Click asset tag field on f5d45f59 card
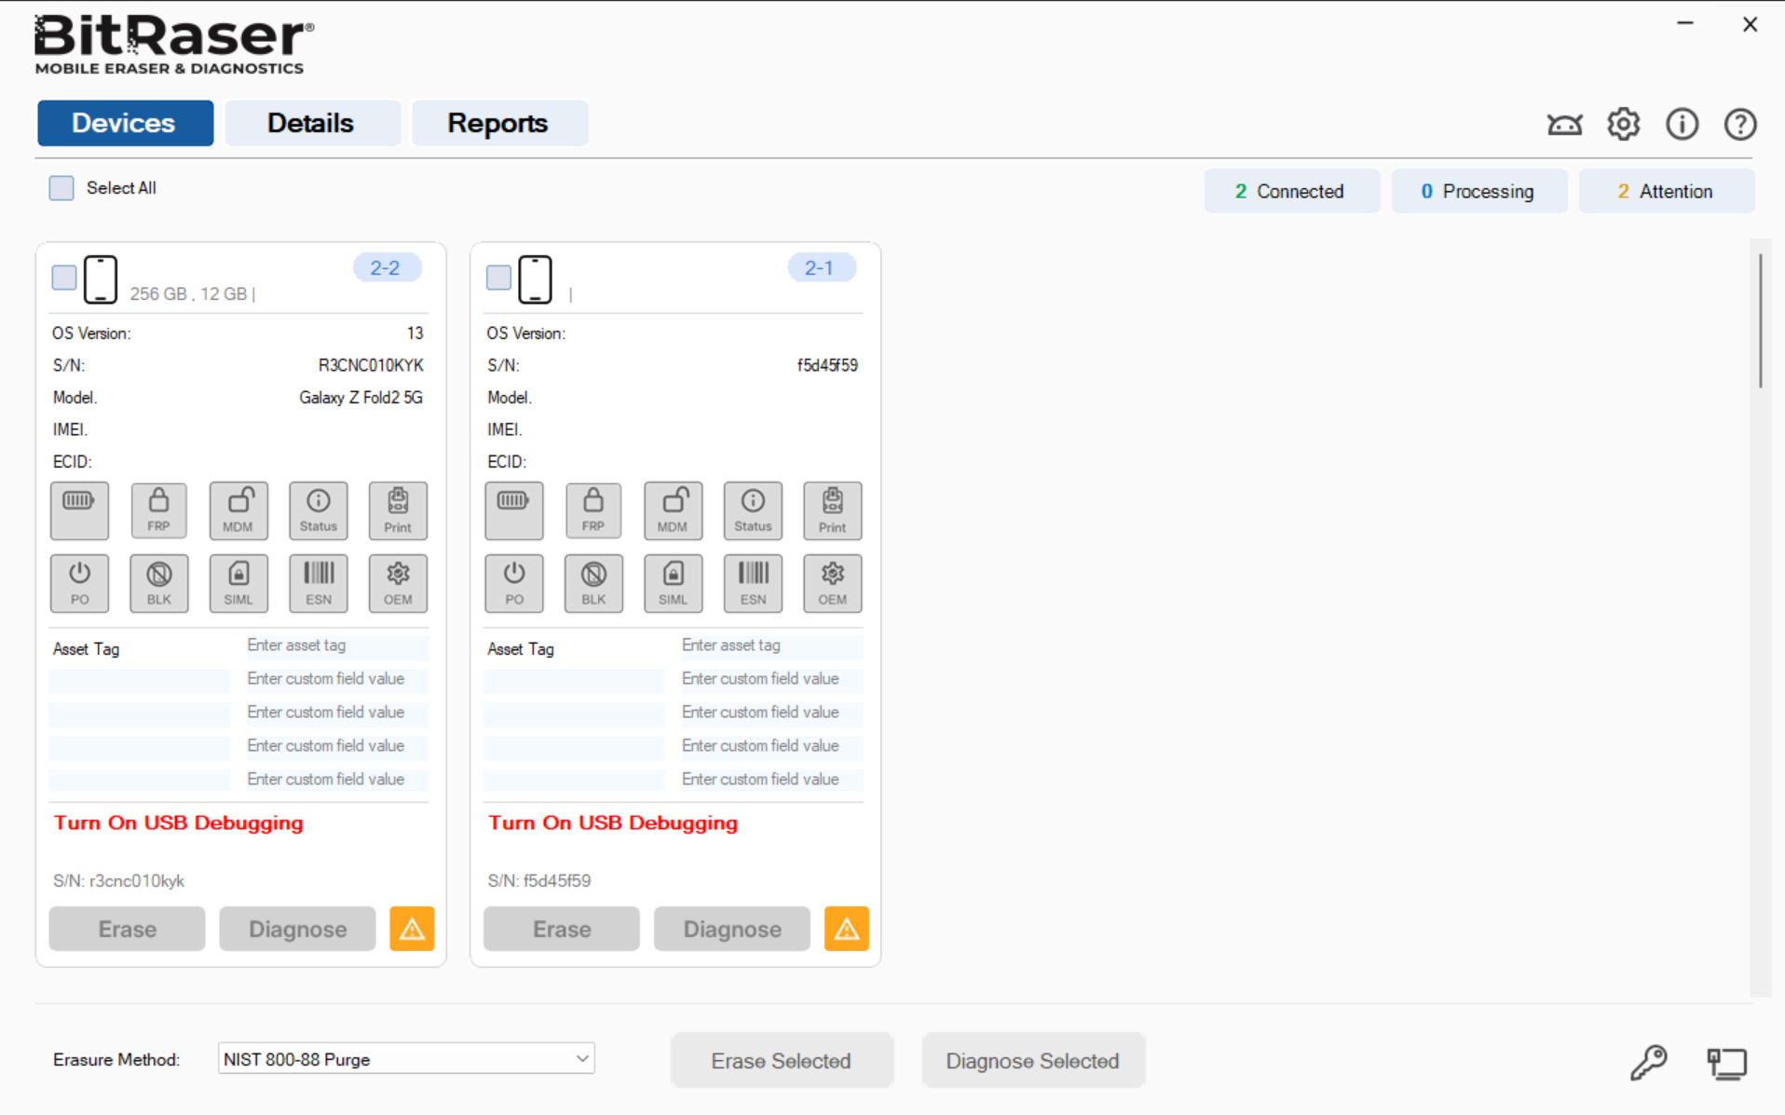The image size is (1785, 1115). 771,646
